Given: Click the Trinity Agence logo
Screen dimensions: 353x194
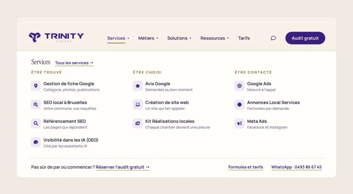Looking at the screenshot, I should (x=56, y=37).
